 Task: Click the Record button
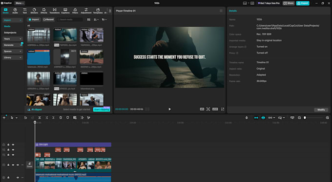48,19
